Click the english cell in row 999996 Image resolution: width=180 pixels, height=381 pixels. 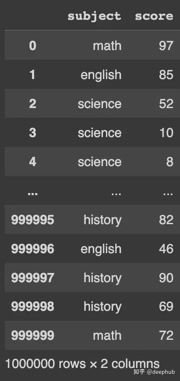click(x=101, y=249)
